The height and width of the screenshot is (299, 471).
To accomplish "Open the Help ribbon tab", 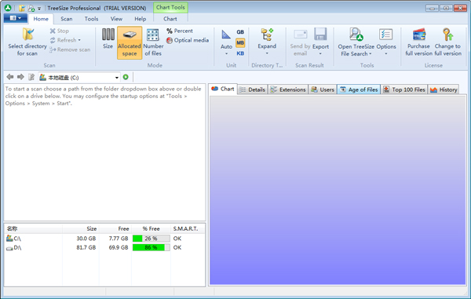I will [140, 19].
